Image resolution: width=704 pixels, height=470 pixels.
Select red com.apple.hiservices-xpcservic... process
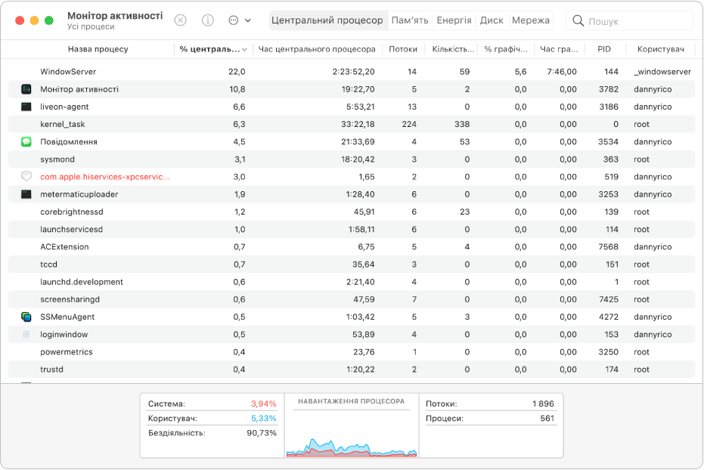(105, 177)
